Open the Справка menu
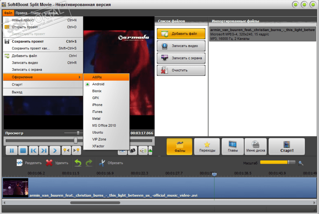Screen dimensions: 319x214 point(51,13)
